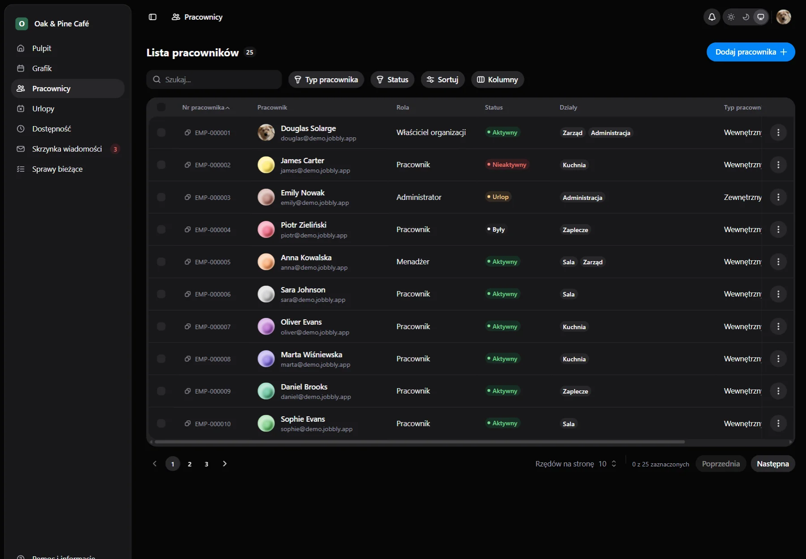Change rows per page selector
The width and height of the screenshot is (806, 559).
[x=608, y=464]
